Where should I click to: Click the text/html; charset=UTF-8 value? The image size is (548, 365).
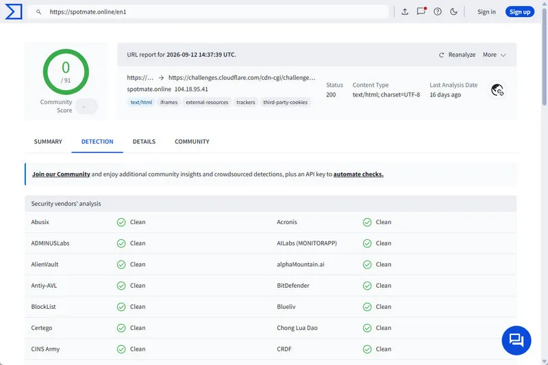386,95
